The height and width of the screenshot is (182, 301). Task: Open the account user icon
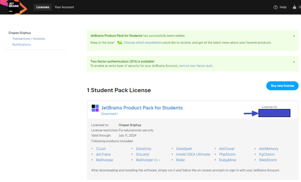coord(295,7)
